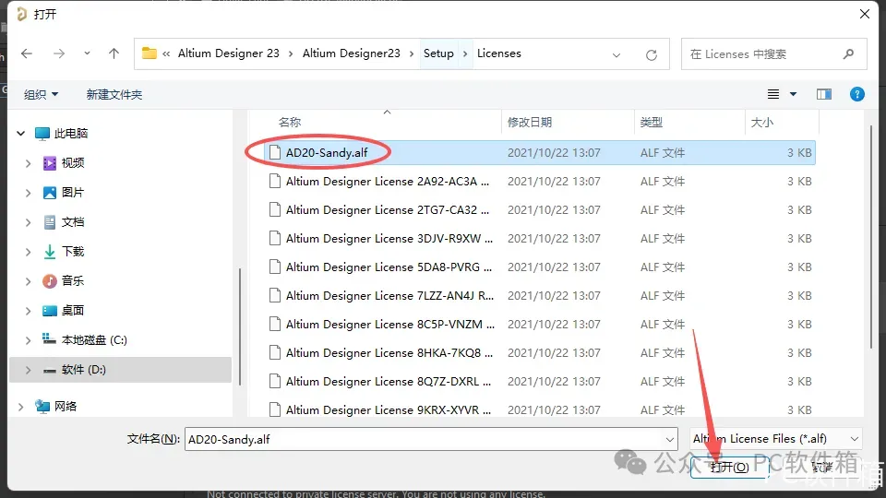Screen dimensions: 886x498
Task: Select AD20-Sandy.alf file
Action: tap(540, 152)
